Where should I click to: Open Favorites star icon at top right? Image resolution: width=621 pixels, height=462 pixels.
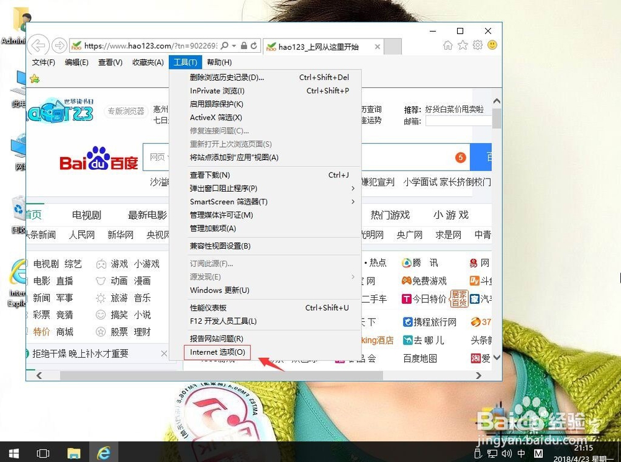(463, 45)
